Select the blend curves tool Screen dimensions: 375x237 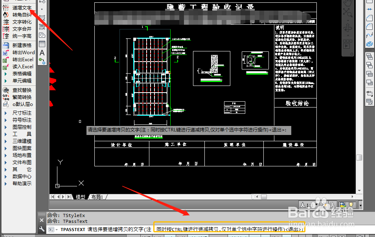[369, 35]
